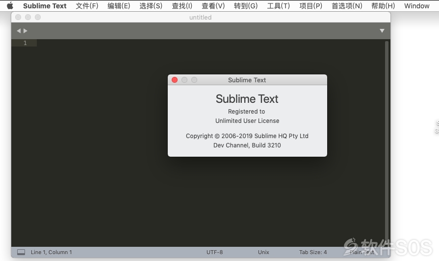Open the 首选项(N) menu
This screenshot has height=261, width=439.
pos(347,6)
